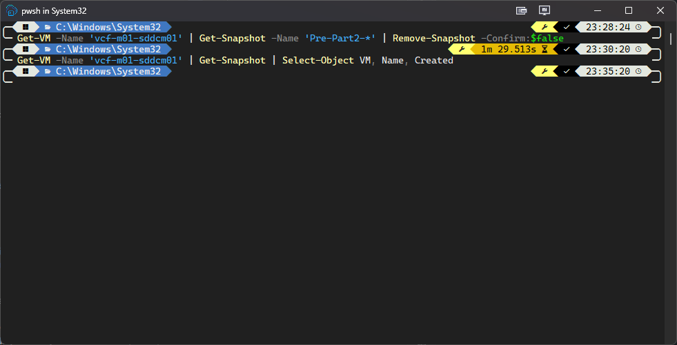Click the wrench icon beside '1m 29.513s'
677x345 pixels.
coord(462,49)
